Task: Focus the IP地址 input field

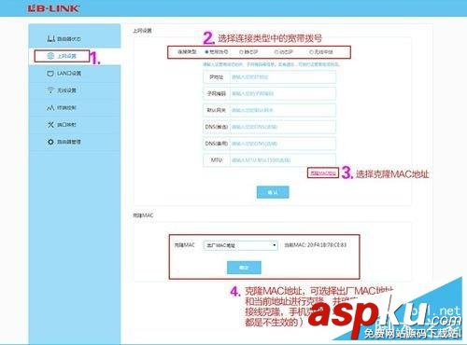Action: pyautogui.click(x=283, y=76)
